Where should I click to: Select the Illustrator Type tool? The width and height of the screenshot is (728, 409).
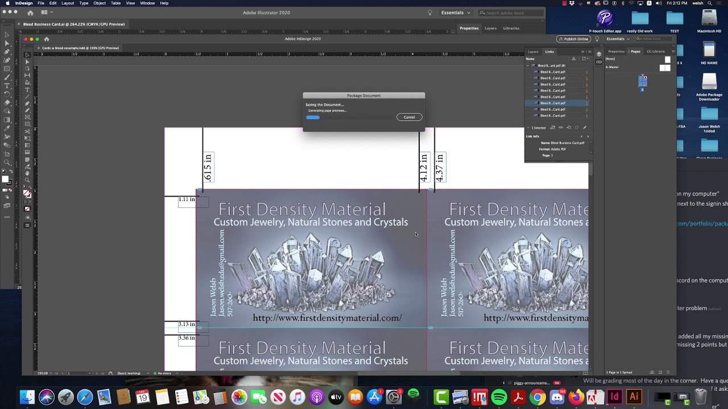pyautogui.click(x=7, y=86)
